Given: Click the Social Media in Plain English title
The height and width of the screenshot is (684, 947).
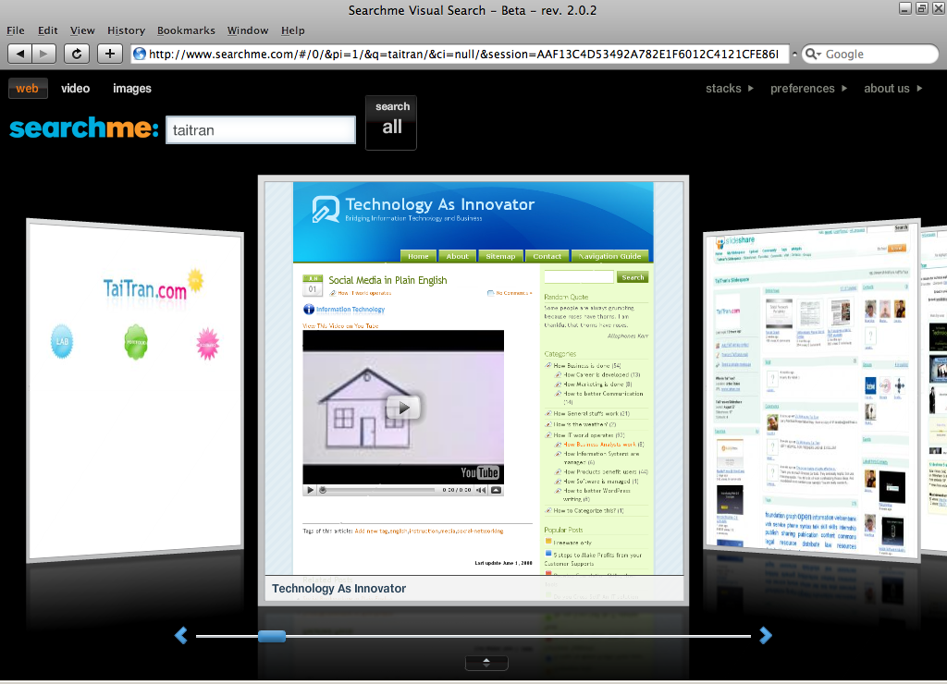Looking at the screenshot, I should coord(387,280).
